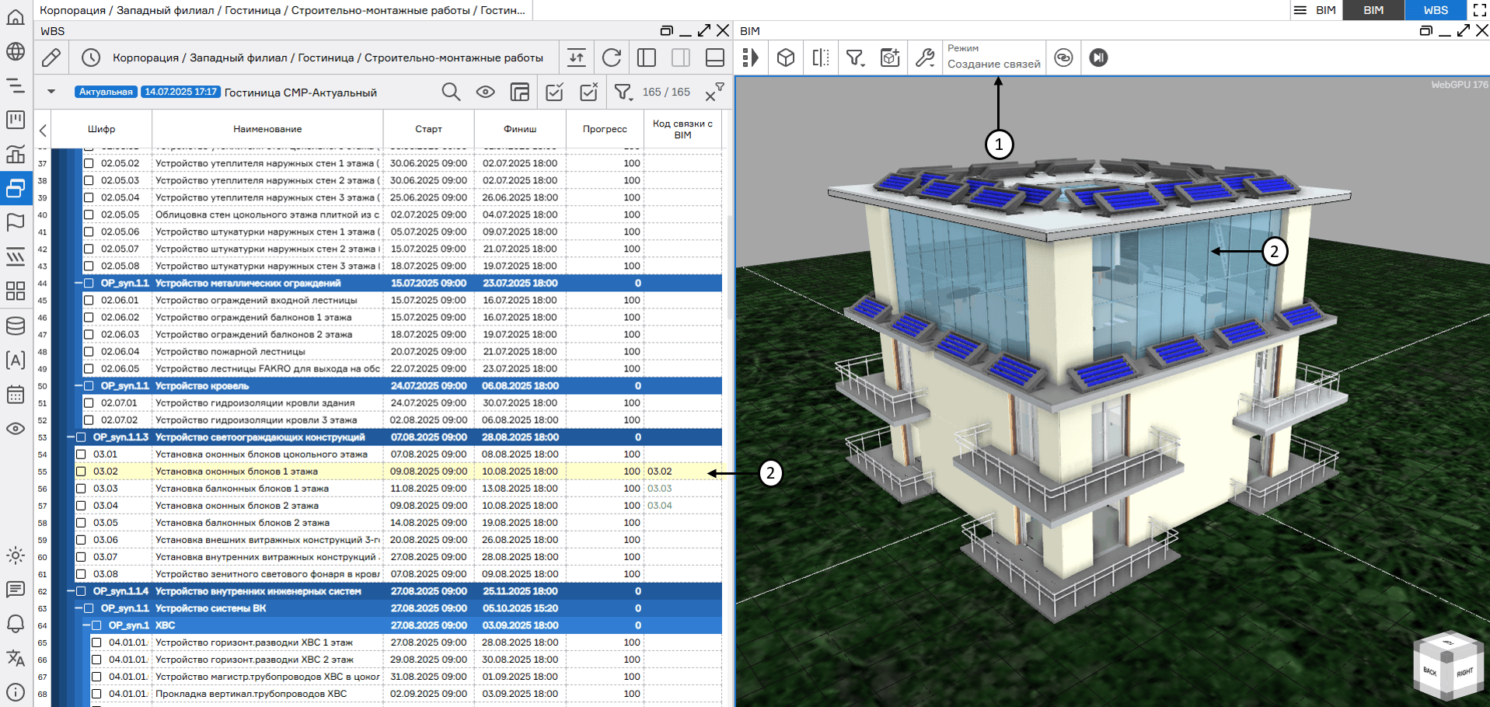
Task: Check the box for row 03.02
Action: coord(81,472)
